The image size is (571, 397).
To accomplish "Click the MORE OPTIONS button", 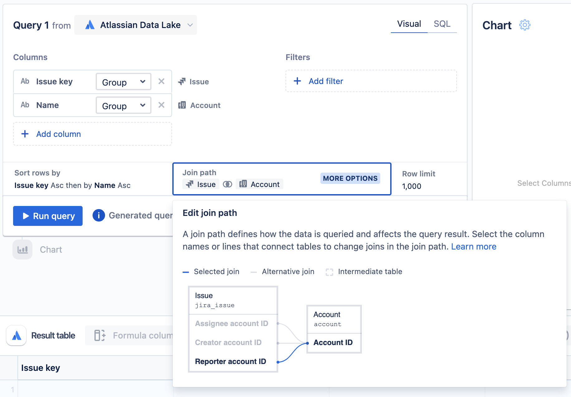I will tap(350, 178).
